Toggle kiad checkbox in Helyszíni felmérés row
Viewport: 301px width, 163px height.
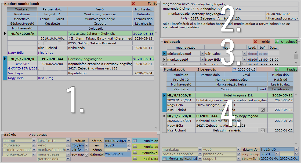point(263,130)
